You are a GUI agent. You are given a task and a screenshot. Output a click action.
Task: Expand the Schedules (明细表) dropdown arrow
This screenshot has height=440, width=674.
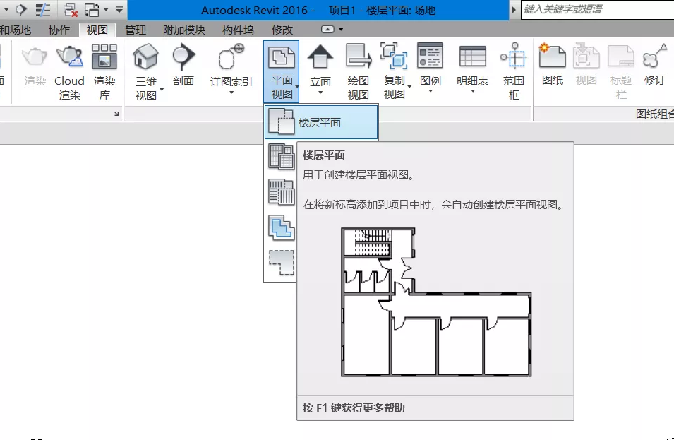[472, 91]
